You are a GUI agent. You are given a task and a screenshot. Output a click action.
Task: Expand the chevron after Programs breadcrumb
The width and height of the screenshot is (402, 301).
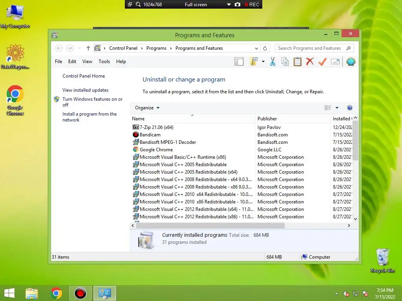[x=171, y=48]
